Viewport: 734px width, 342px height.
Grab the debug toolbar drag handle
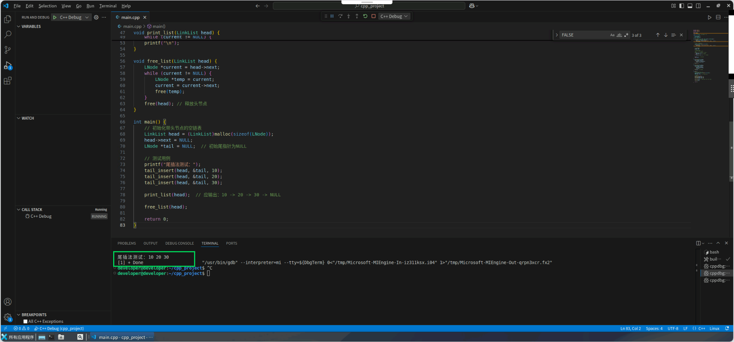[x=326, y=16]
